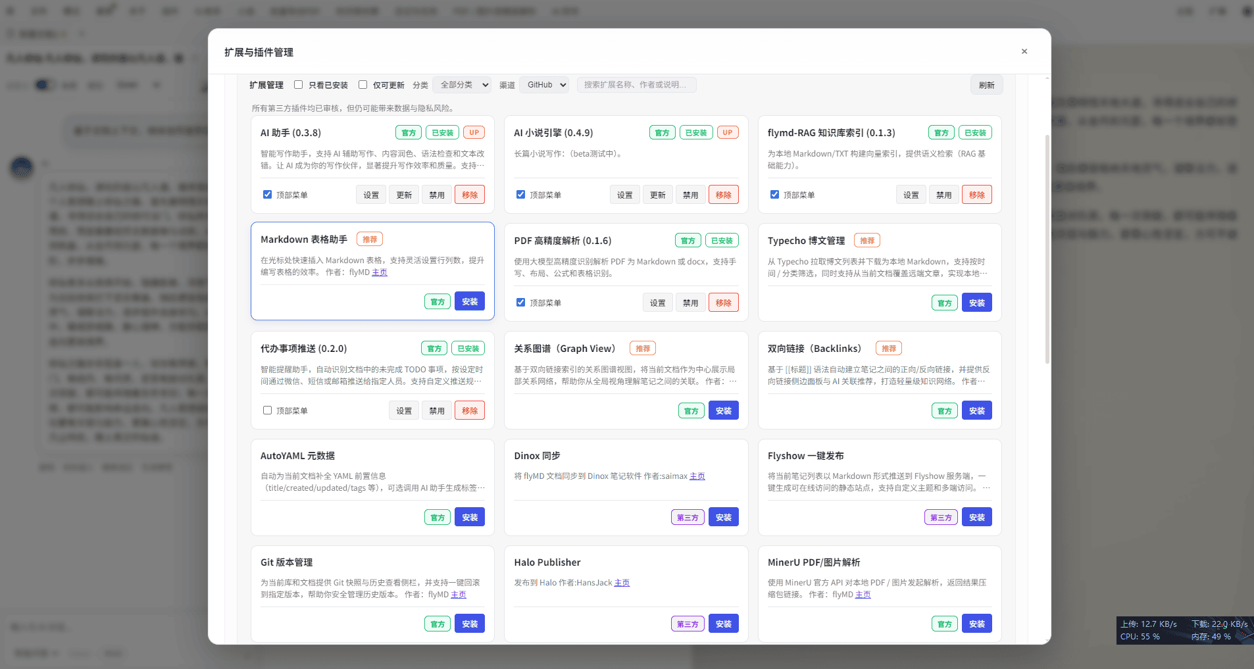Open the Dinox 同步 主页 link
The image size is (1254, 669).
(697, 476)
